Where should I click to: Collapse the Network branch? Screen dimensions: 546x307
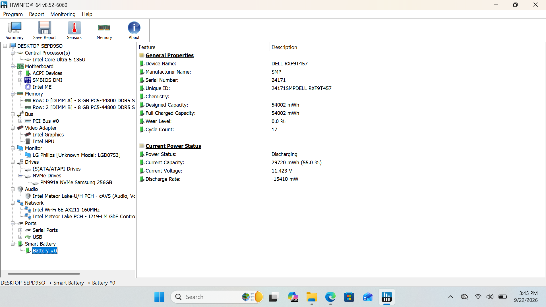(x=13, y=203)
